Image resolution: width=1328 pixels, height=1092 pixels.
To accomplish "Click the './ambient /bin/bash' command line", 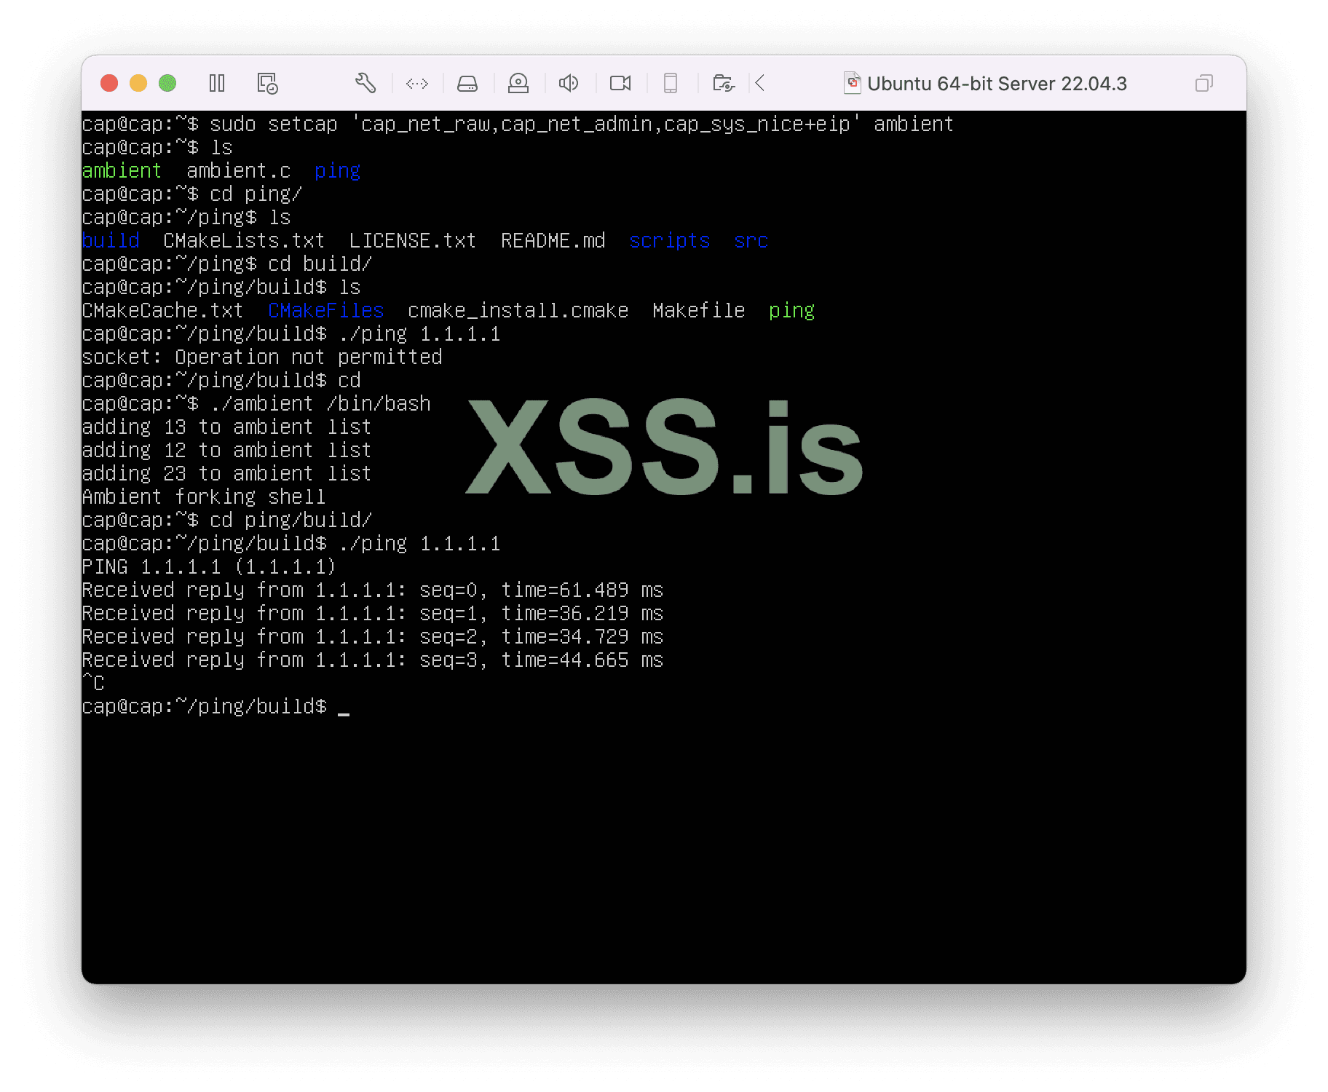I will [x=256, y=404].
